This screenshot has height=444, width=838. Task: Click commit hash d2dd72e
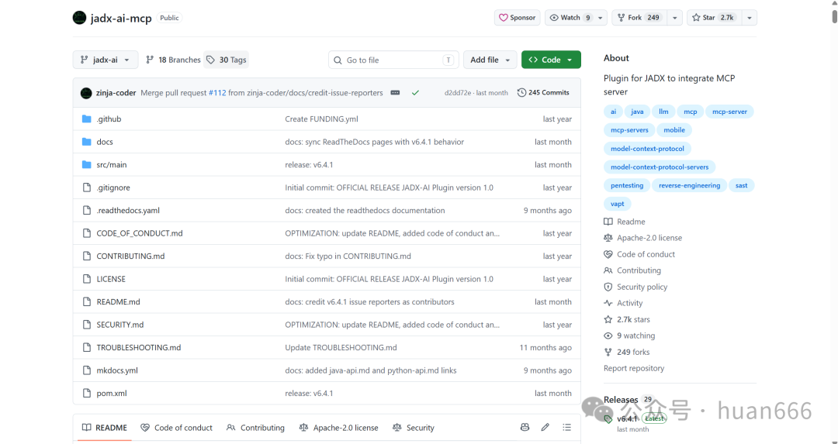458,93
